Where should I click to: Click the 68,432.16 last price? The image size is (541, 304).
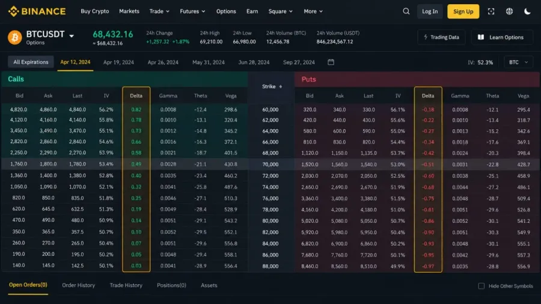click(112, 34)
